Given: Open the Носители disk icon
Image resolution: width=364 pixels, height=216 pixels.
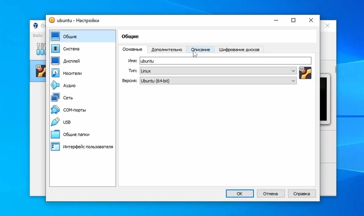Looking at the screenshot, I should (x=55, y=73).
